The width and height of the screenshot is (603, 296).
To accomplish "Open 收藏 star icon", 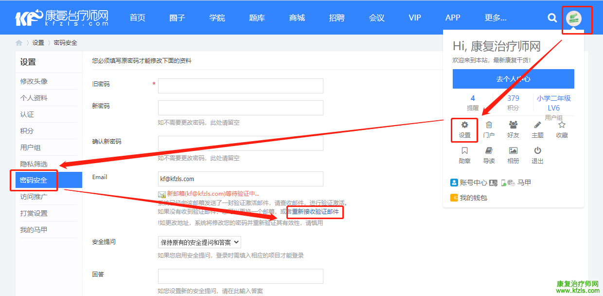I will (562, 125).
